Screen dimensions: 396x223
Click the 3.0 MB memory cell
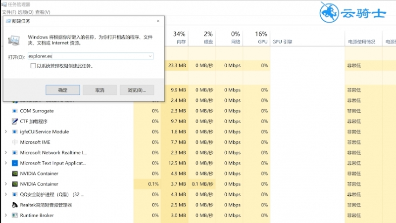pos(175,216)
